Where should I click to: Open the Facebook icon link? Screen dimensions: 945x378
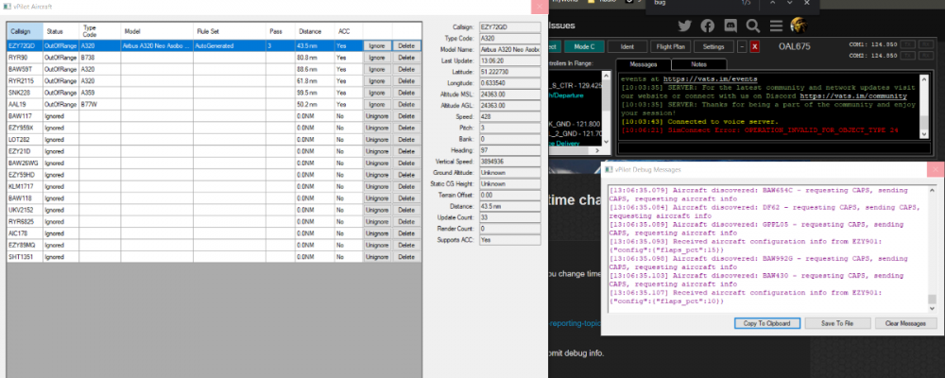707,26
